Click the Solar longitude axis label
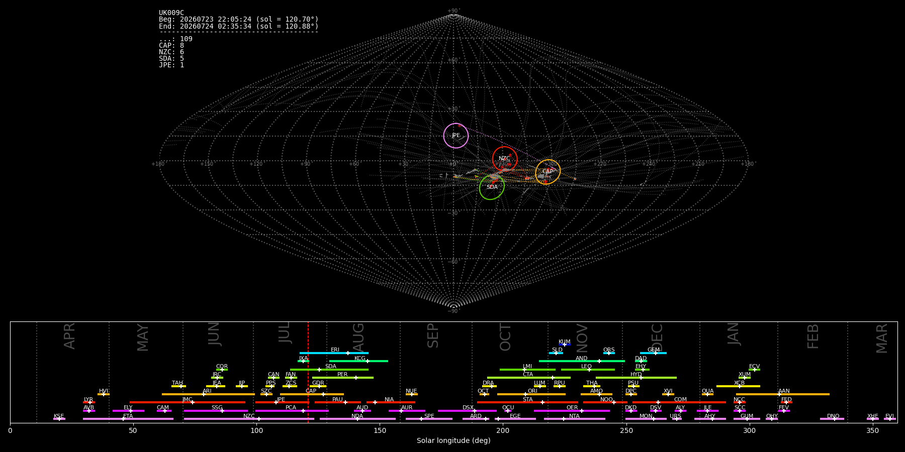Image resolution: width=905 pixels, height=452 pixels. point(454,441)
